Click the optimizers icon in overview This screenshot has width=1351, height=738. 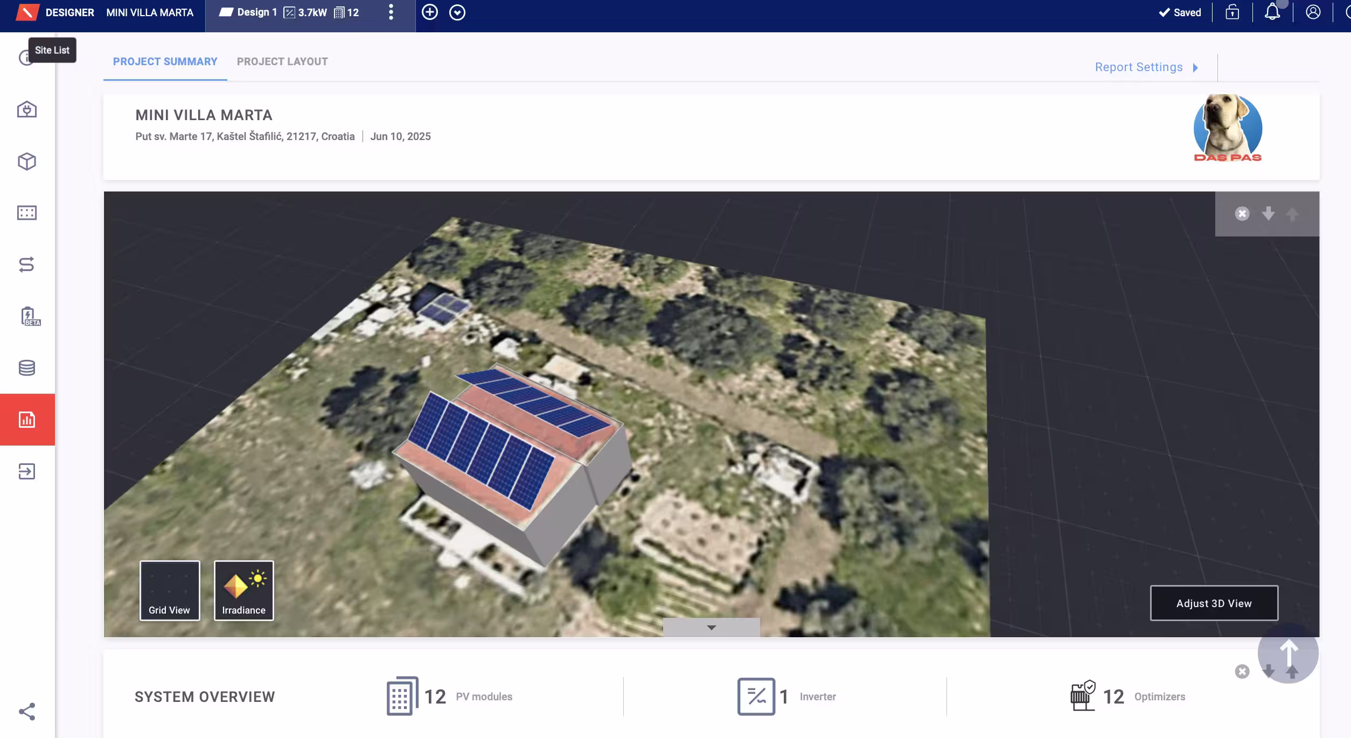tap(1083, 695)
